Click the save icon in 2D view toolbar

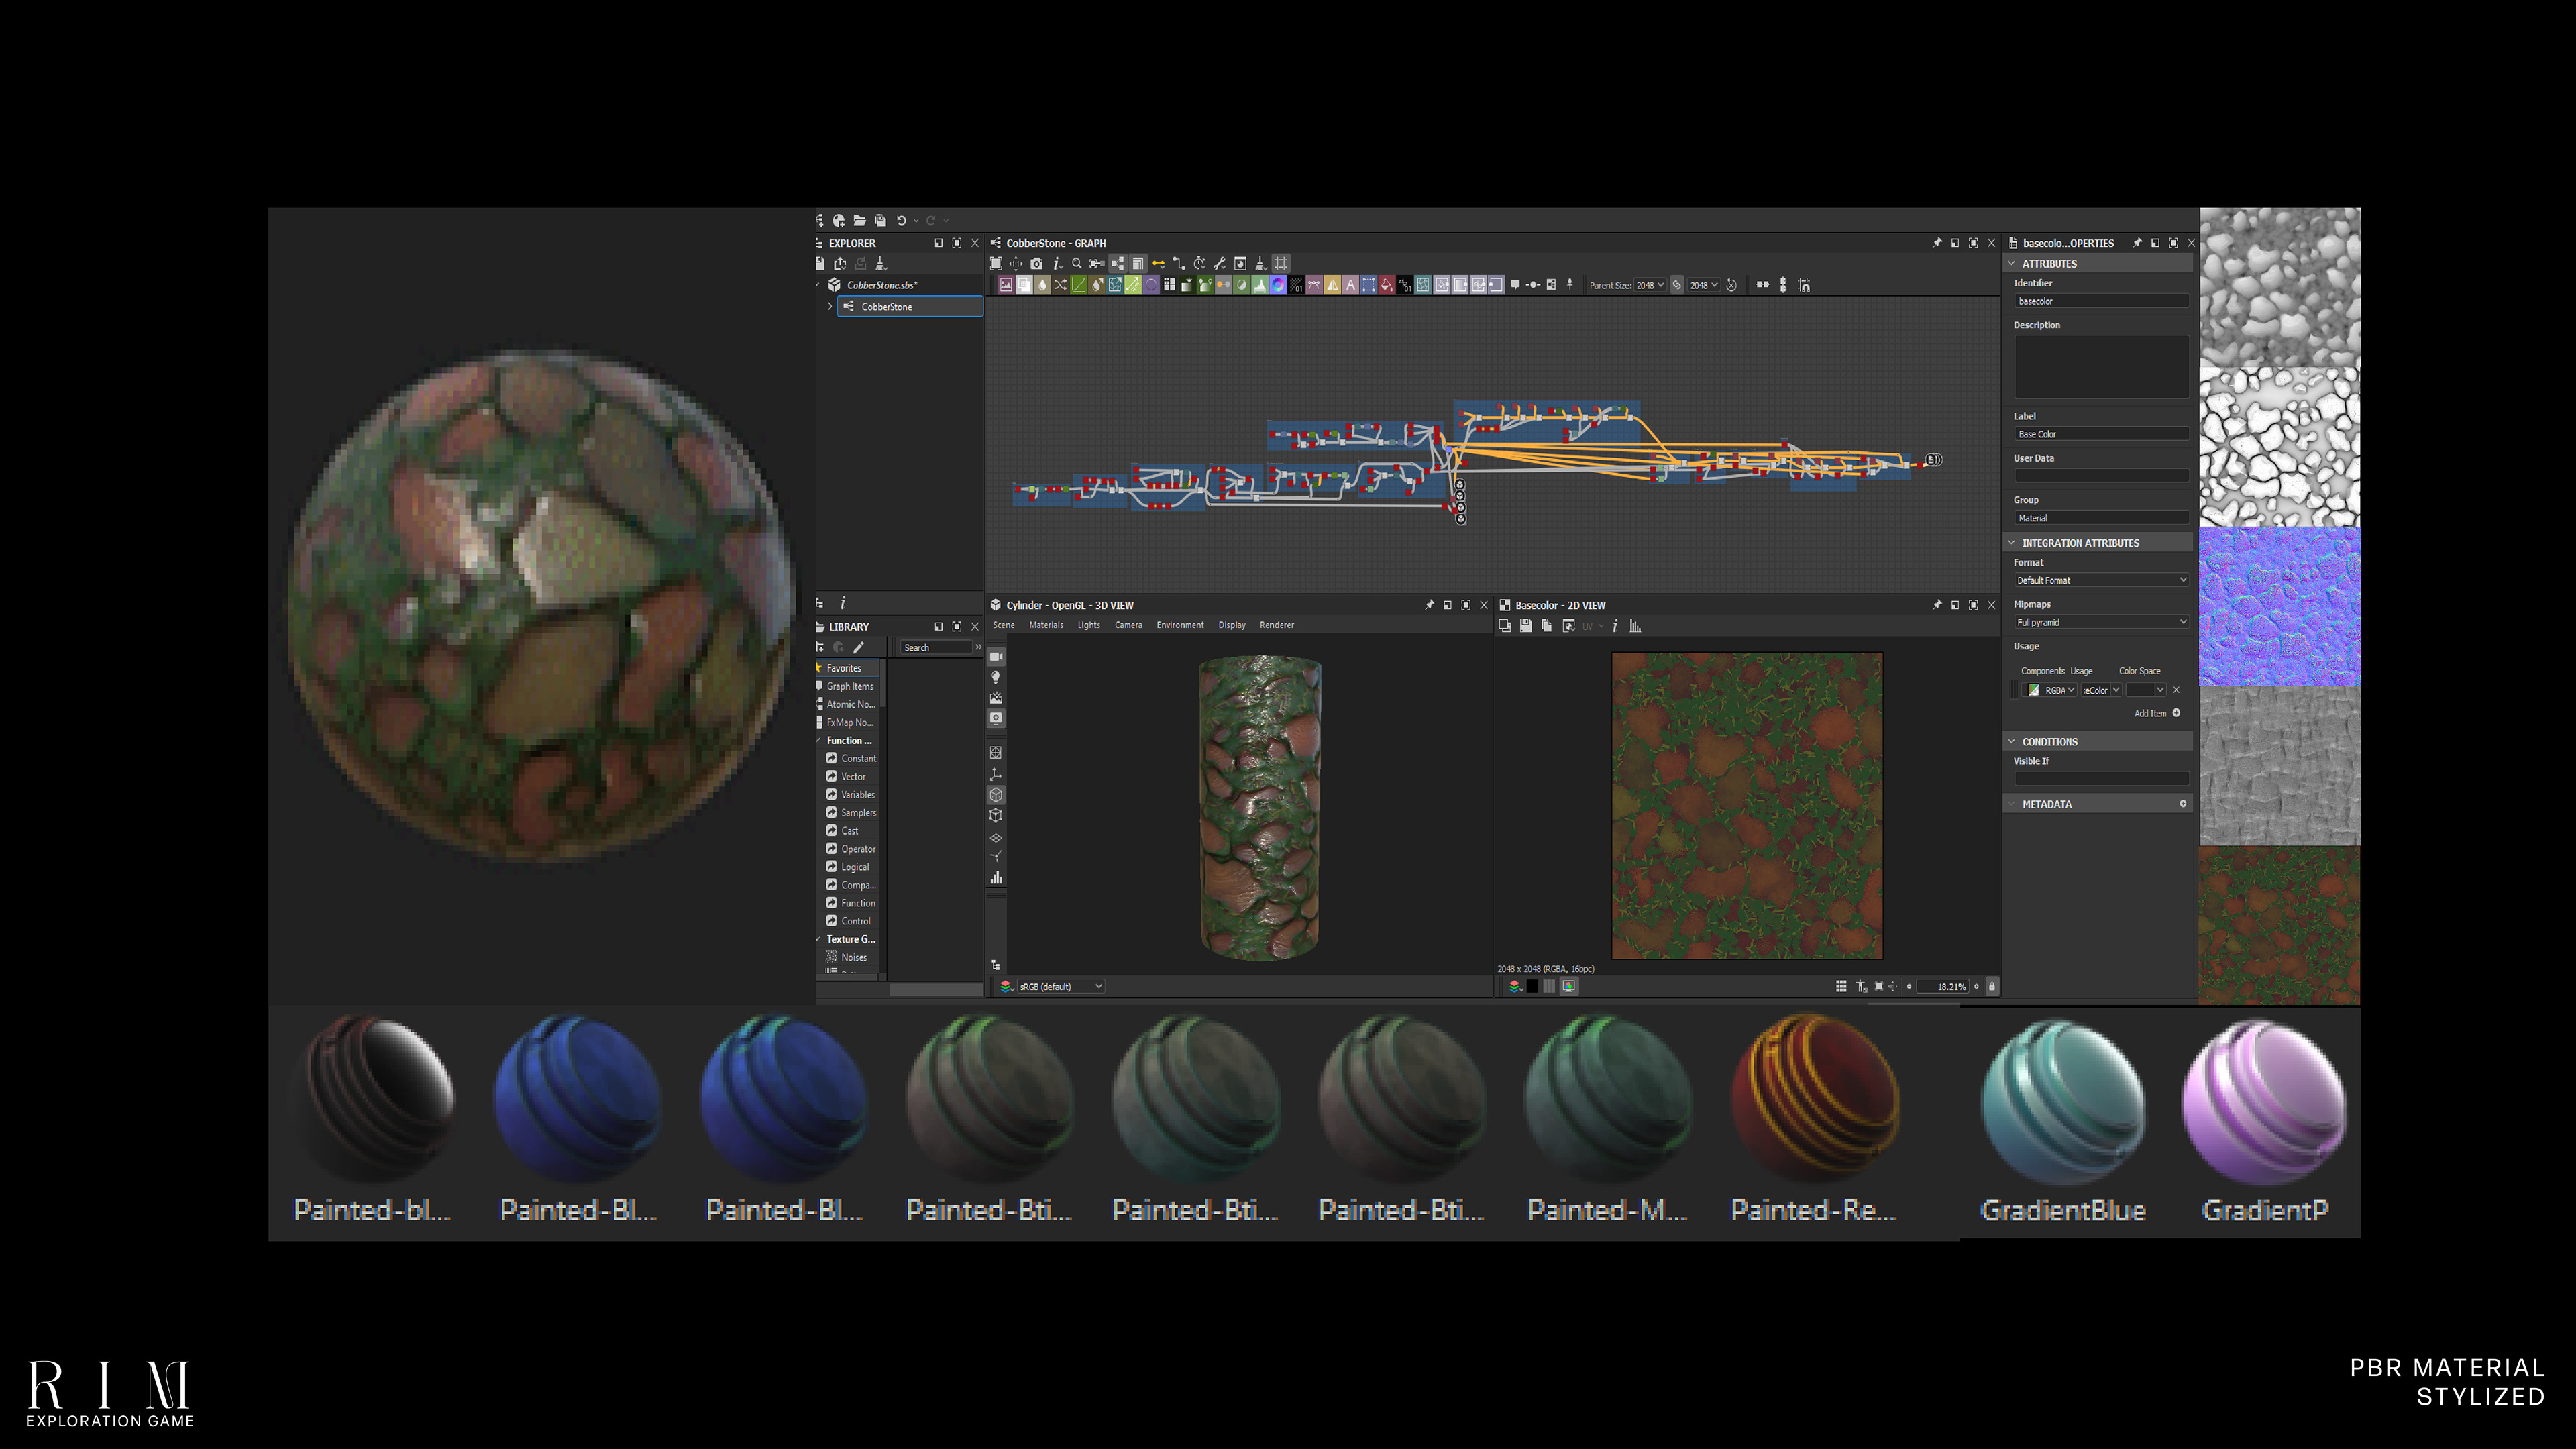(1526, 626)
